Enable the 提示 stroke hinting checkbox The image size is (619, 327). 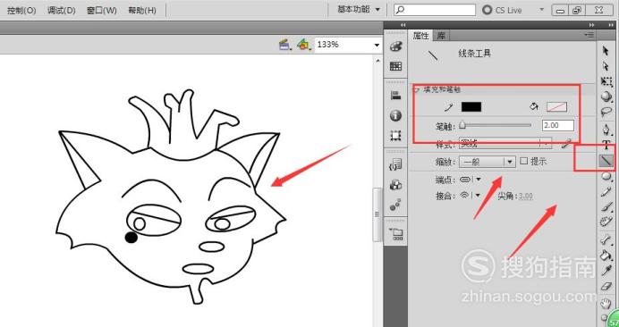coord(523,161)
